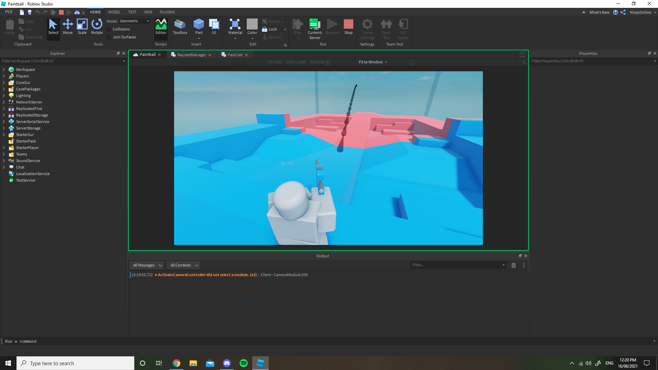Expand the ReplicatedStorage node

(x=4, y=115)
